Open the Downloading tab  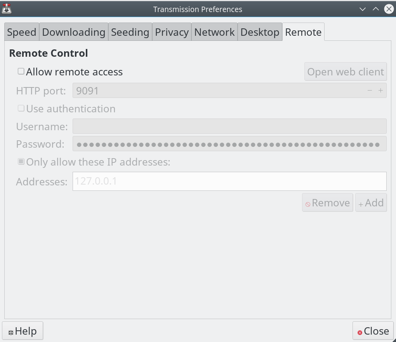coord(74,32)
